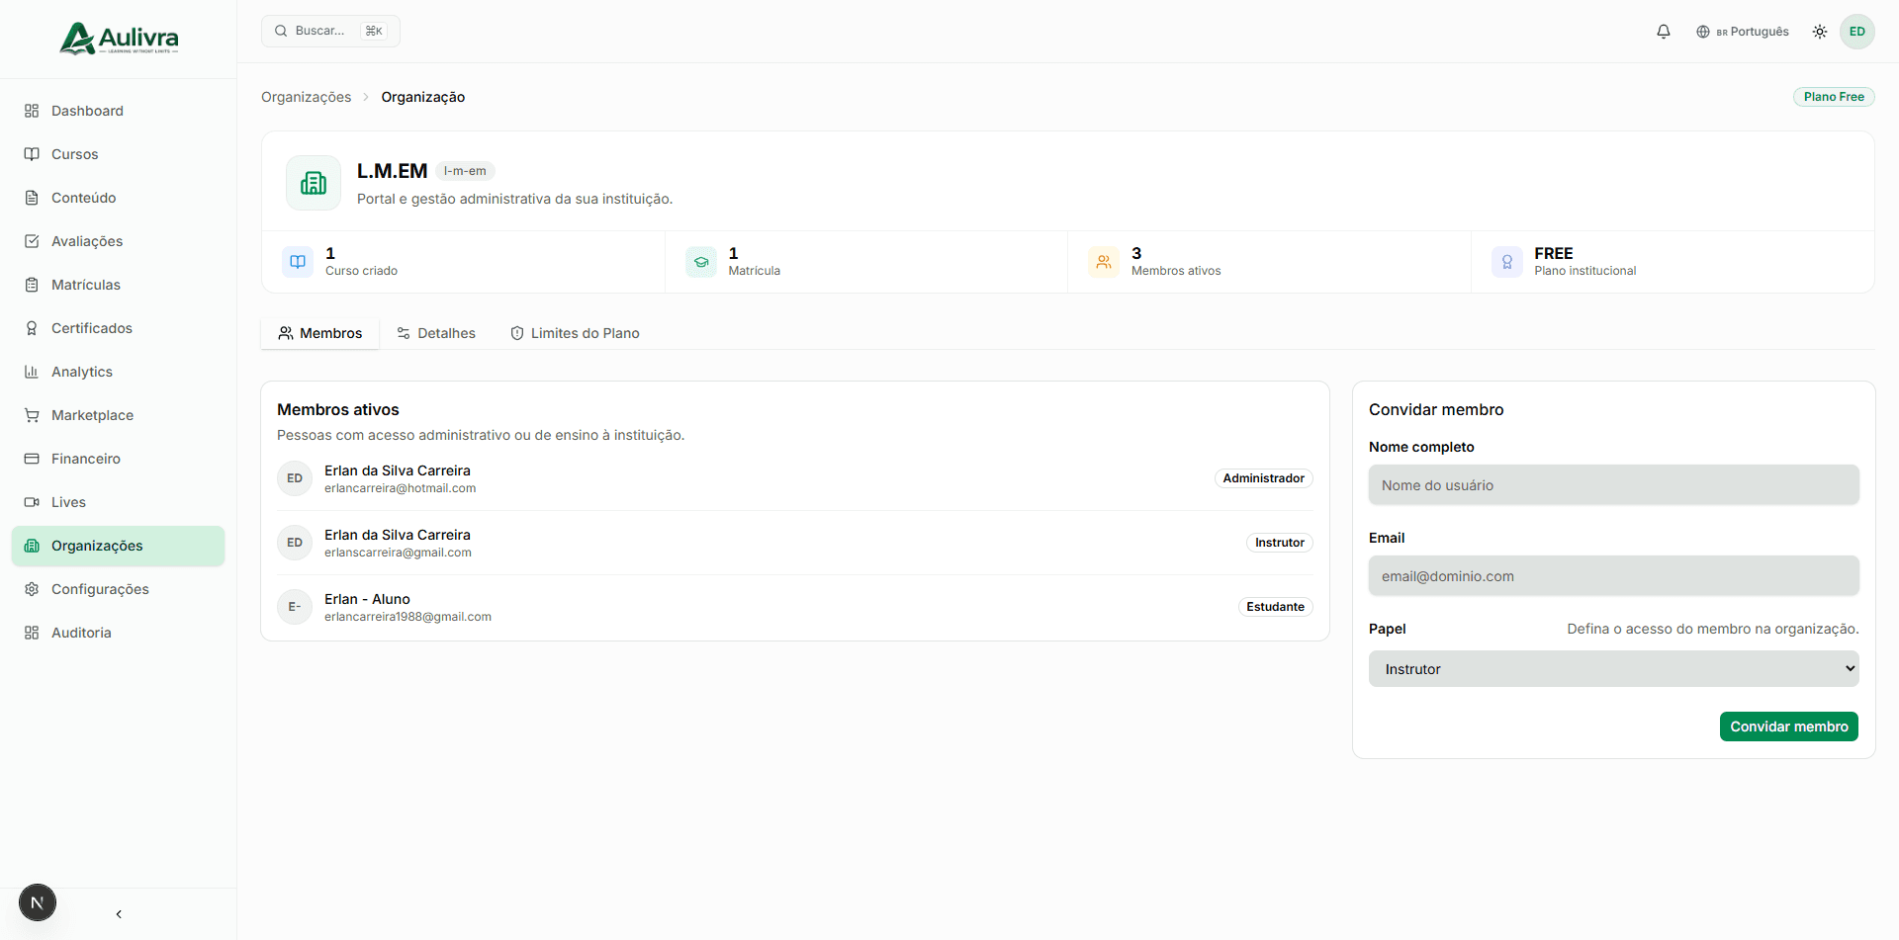Open the Lives camera icon
Viewport: 1899px width, 940px height.
tap(32, 502)
